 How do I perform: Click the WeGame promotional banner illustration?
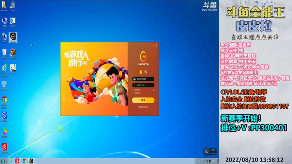[94, 79]
